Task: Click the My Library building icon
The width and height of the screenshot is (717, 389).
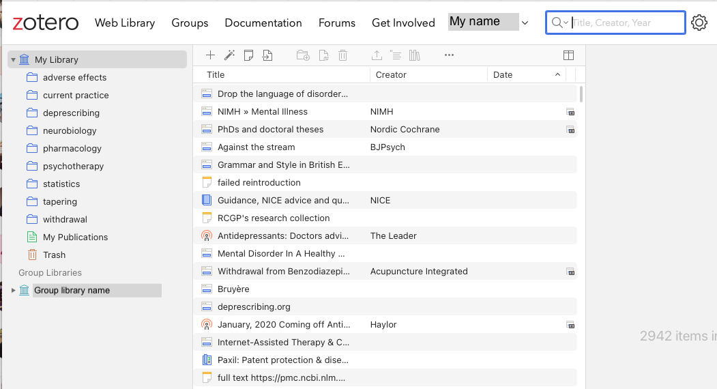Action: [25, 59]
